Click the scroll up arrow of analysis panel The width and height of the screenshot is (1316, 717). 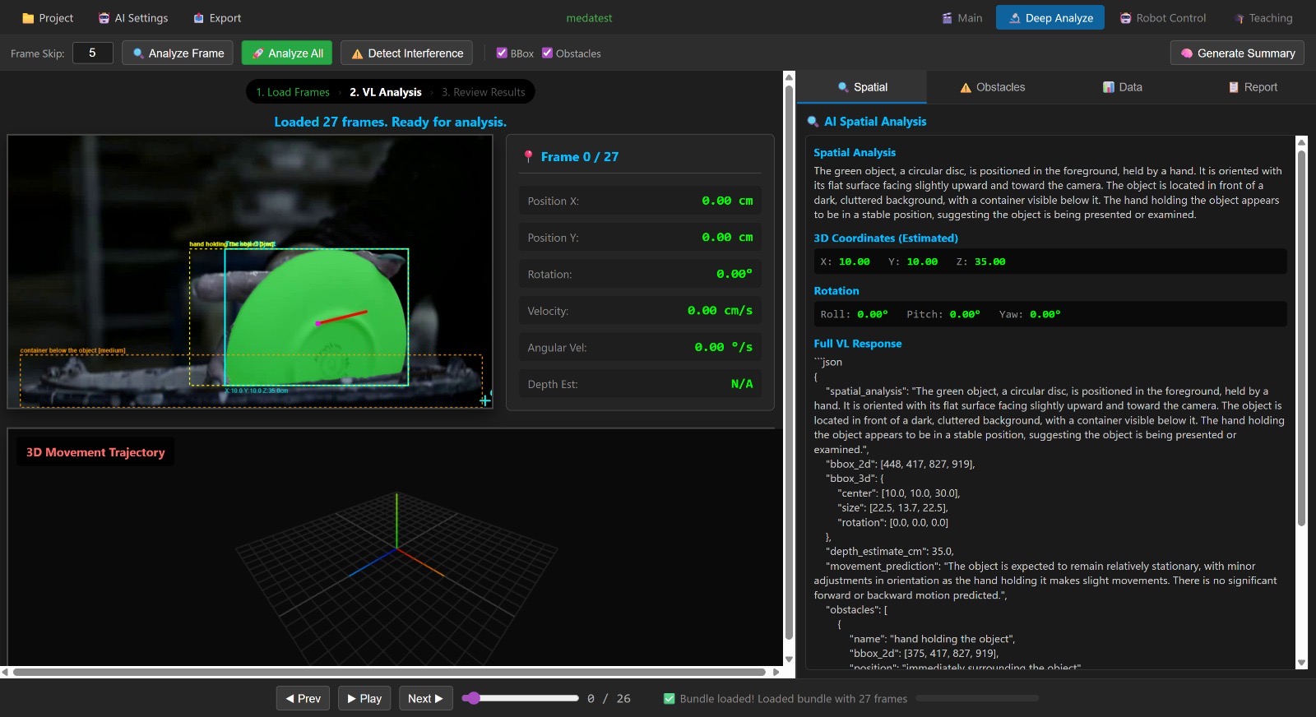point(1301,142)
